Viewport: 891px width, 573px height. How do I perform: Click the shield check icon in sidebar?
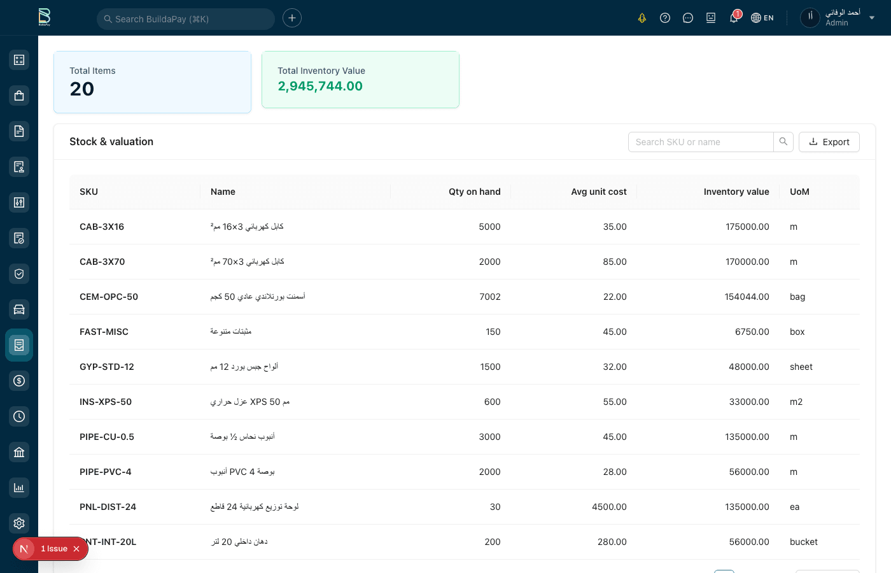click(x=18, y=274)
